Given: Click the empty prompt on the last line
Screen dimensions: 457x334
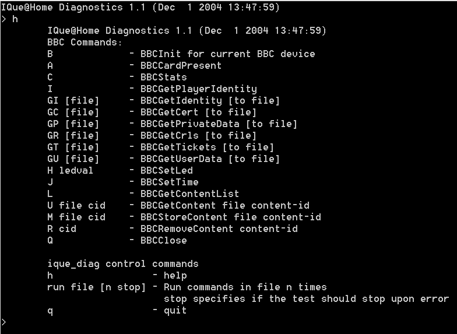Looking at the screenshot, I should (3, 322).
